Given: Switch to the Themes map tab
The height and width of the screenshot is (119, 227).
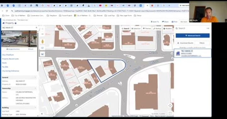Looking at the screenshot, I should coord(147,29).
